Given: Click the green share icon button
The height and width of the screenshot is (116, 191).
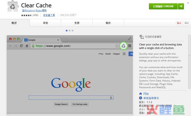Looking at the screenshot, I should pyautogui.click(x=181, y=6).
